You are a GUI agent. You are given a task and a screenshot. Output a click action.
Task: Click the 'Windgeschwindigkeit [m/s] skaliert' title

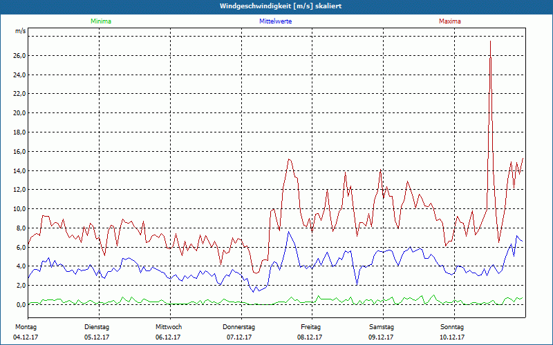click(281, 6)
